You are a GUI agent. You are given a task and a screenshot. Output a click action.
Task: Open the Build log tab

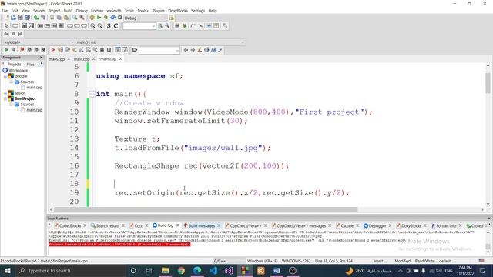click(x=166, y=225)
